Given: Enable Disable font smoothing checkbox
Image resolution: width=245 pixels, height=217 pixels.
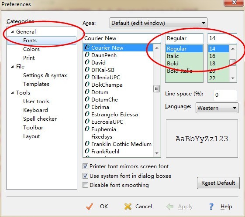Looking at the screenshot, I should coord(85,185).
